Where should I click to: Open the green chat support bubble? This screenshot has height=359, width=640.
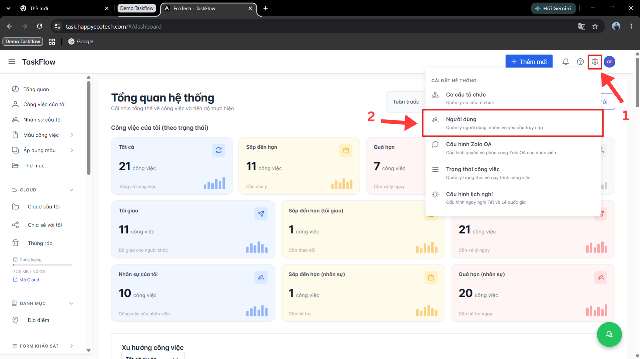pyautogui.click(x=609, y=334)
